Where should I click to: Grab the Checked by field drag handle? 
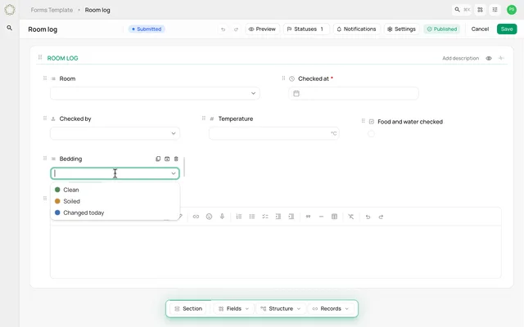(45, 119)
